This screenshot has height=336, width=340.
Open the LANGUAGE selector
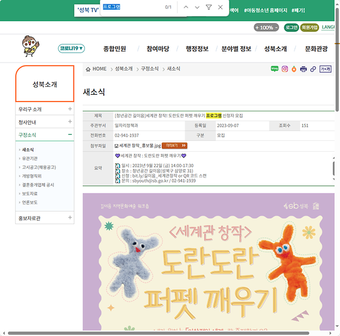click(328, 27)
